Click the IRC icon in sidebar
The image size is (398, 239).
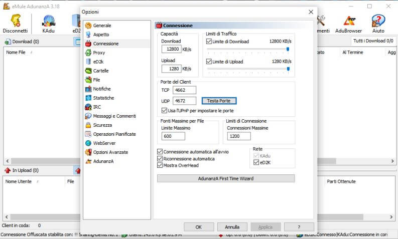(x=88, y=107)
